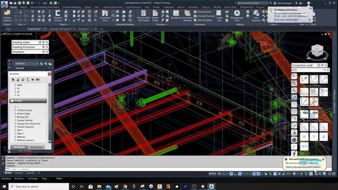Viewport: 338px width, 190px height.
Task: Open the Connection Vault
Action: pyautogui.click(x=105, y=16)
